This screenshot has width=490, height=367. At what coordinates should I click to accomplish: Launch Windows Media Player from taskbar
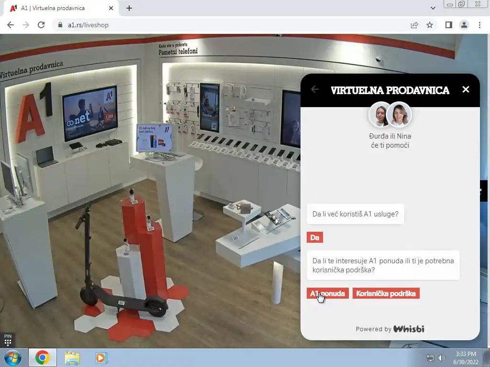pos(101,357)
